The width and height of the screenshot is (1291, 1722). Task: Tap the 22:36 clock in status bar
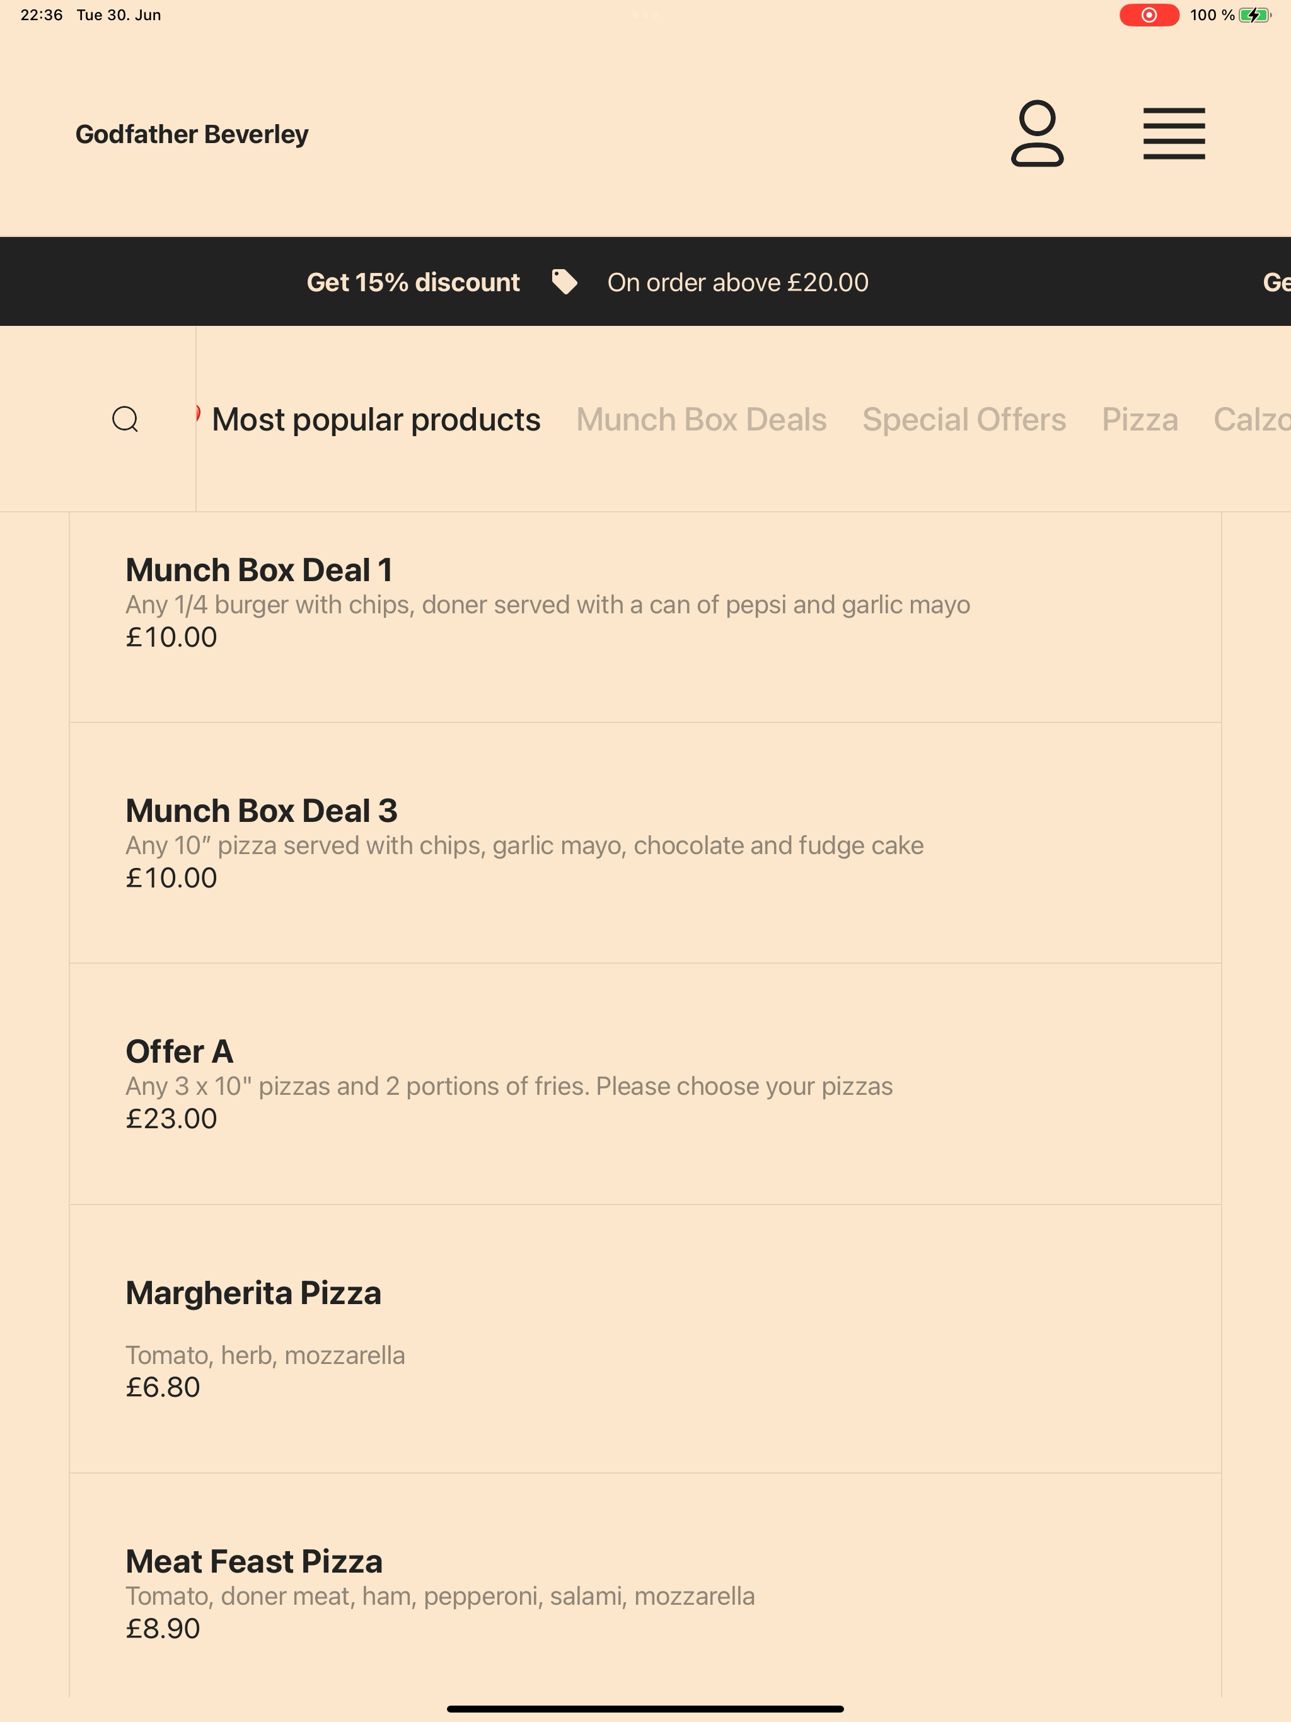41,14
